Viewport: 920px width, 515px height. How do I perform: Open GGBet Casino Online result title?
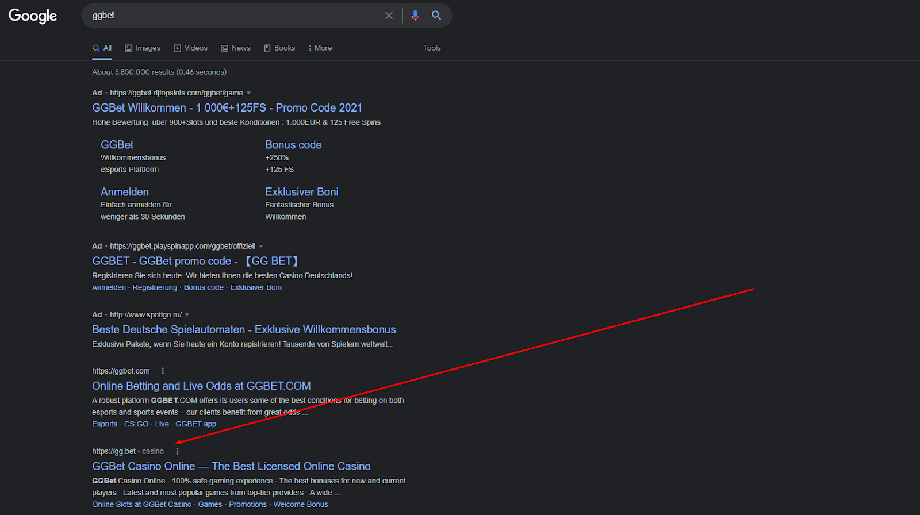click(x=231, y=466)
